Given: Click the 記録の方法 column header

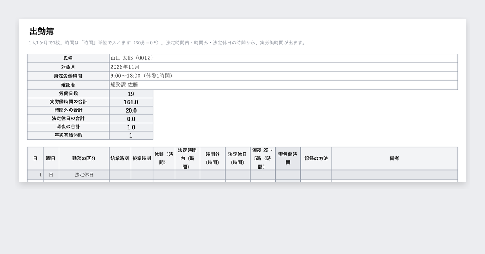Looking at the screenshot, I should coord(316,158).
